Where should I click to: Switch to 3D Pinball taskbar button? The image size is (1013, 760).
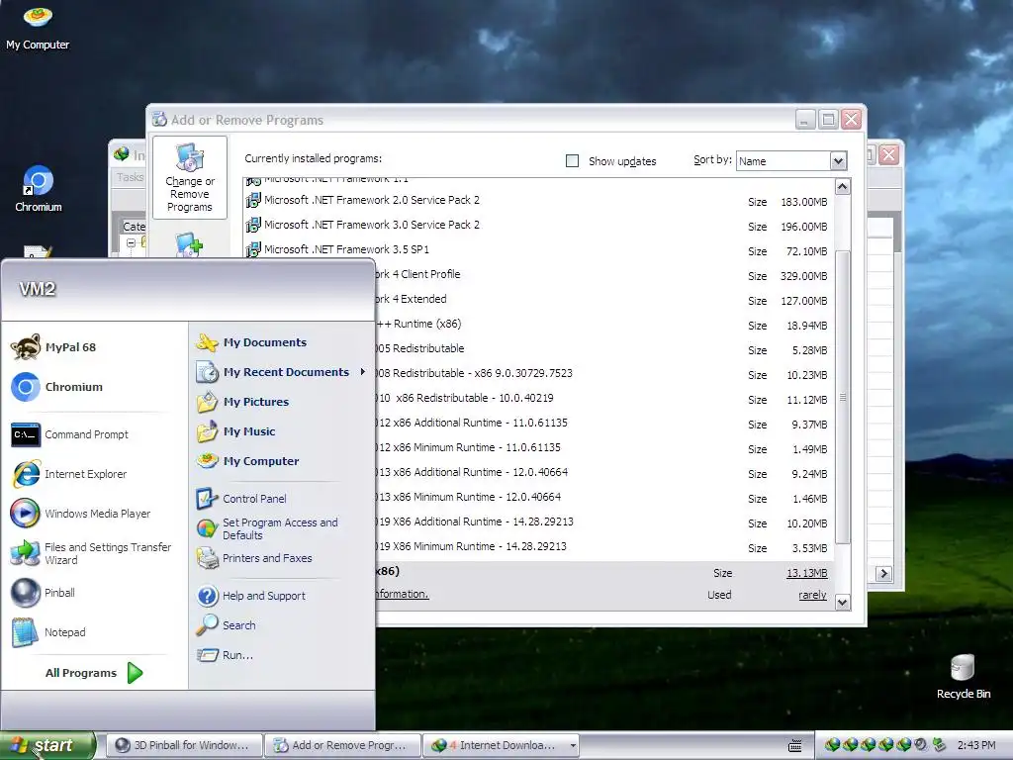click(185, 745)
